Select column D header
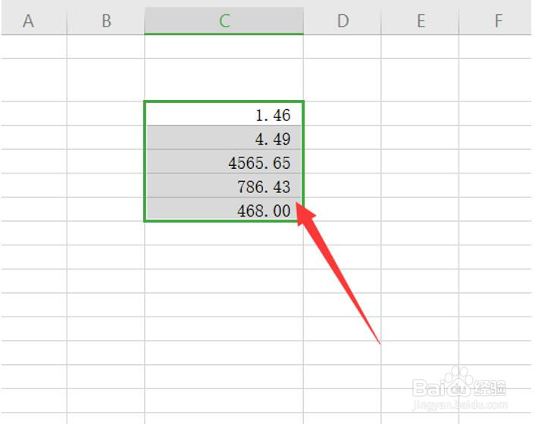Screen dimensions: 538x424 tap(343, 20)
